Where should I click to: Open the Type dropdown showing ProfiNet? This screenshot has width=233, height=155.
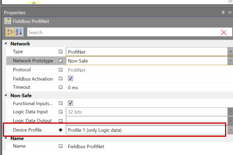[x=230, y=52]
